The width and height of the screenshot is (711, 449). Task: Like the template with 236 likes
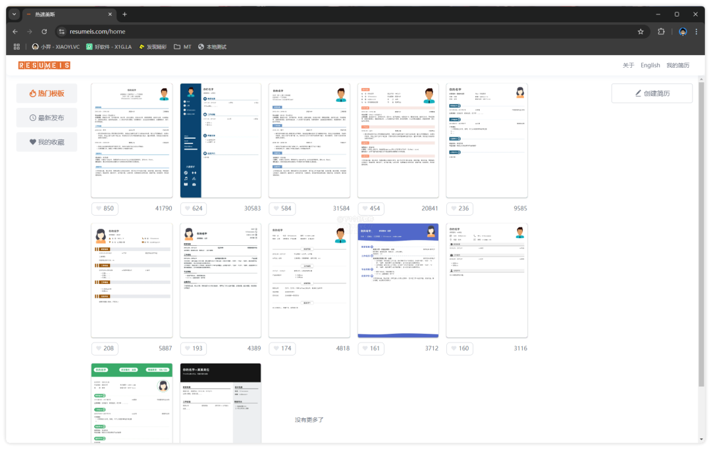point(460,208)
